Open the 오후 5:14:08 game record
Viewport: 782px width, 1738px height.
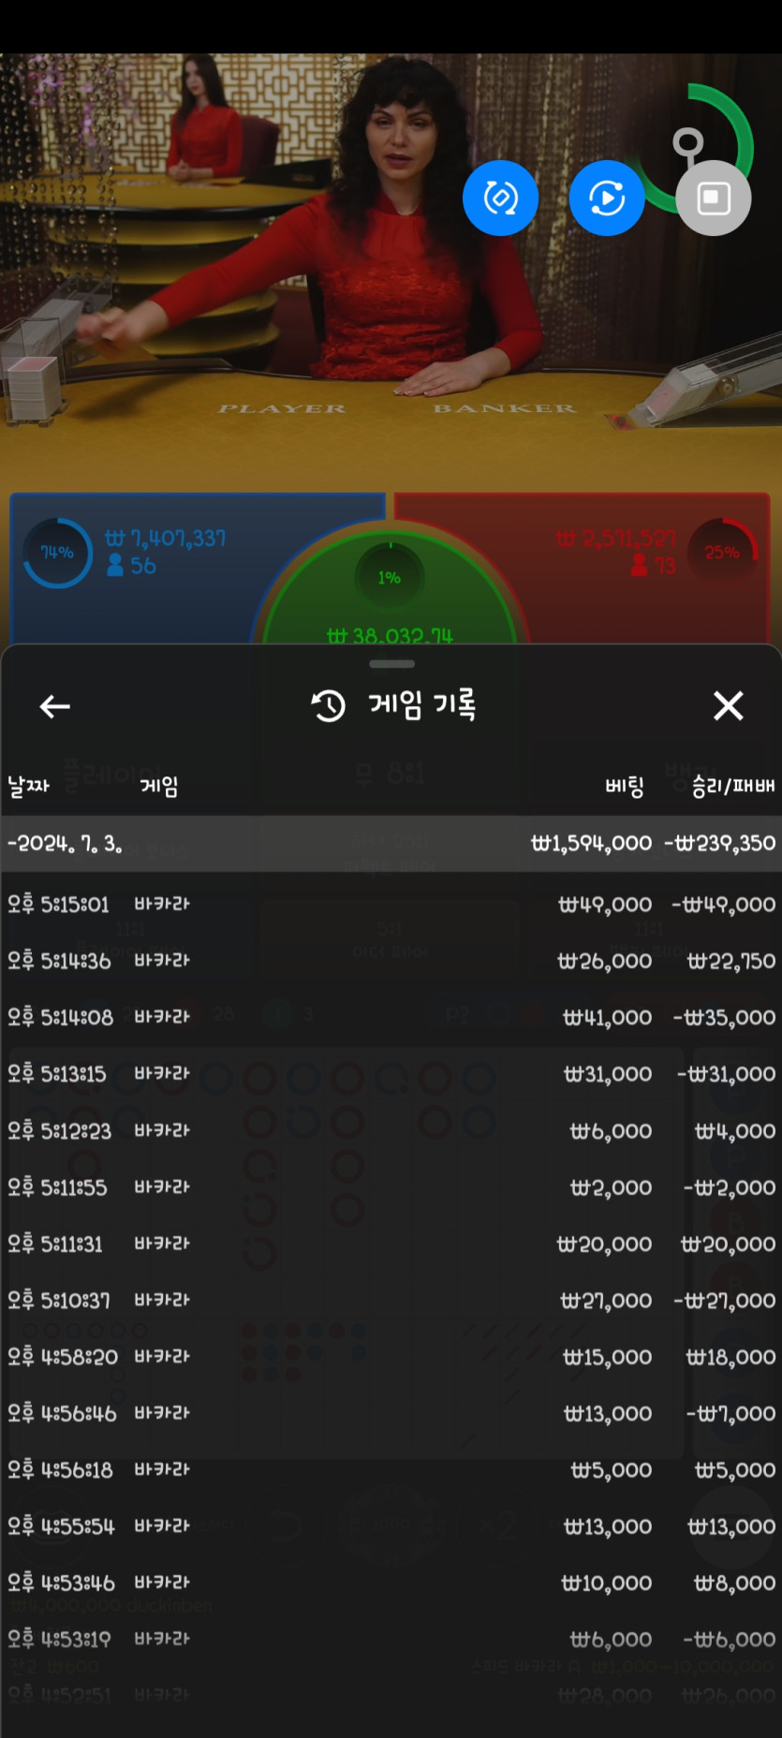coord(391,1017)
